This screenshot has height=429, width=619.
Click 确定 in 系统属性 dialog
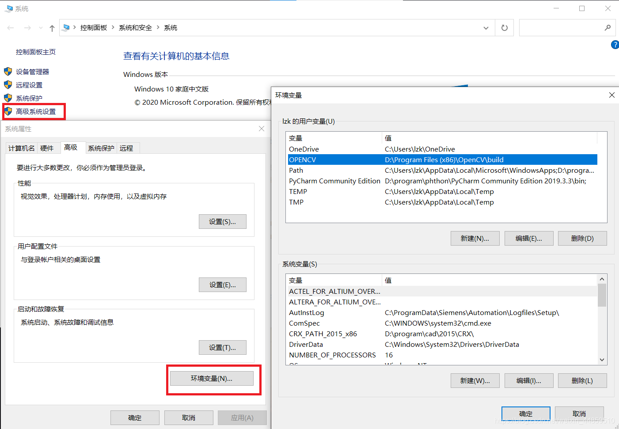(135, 418)
